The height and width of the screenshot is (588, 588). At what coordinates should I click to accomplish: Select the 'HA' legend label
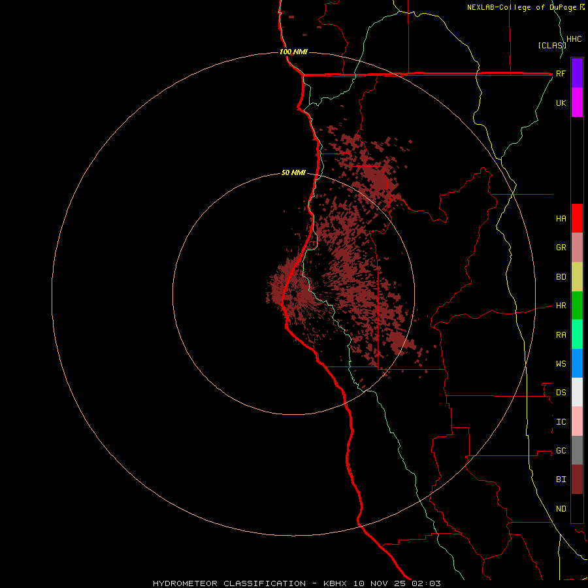561,219
